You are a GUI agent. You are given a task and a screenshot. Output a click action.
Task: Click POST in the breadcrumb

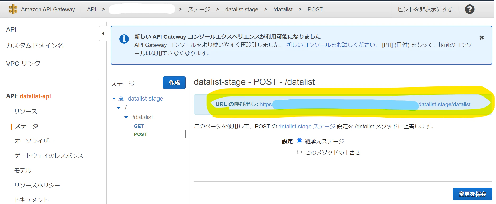point(315,9)
